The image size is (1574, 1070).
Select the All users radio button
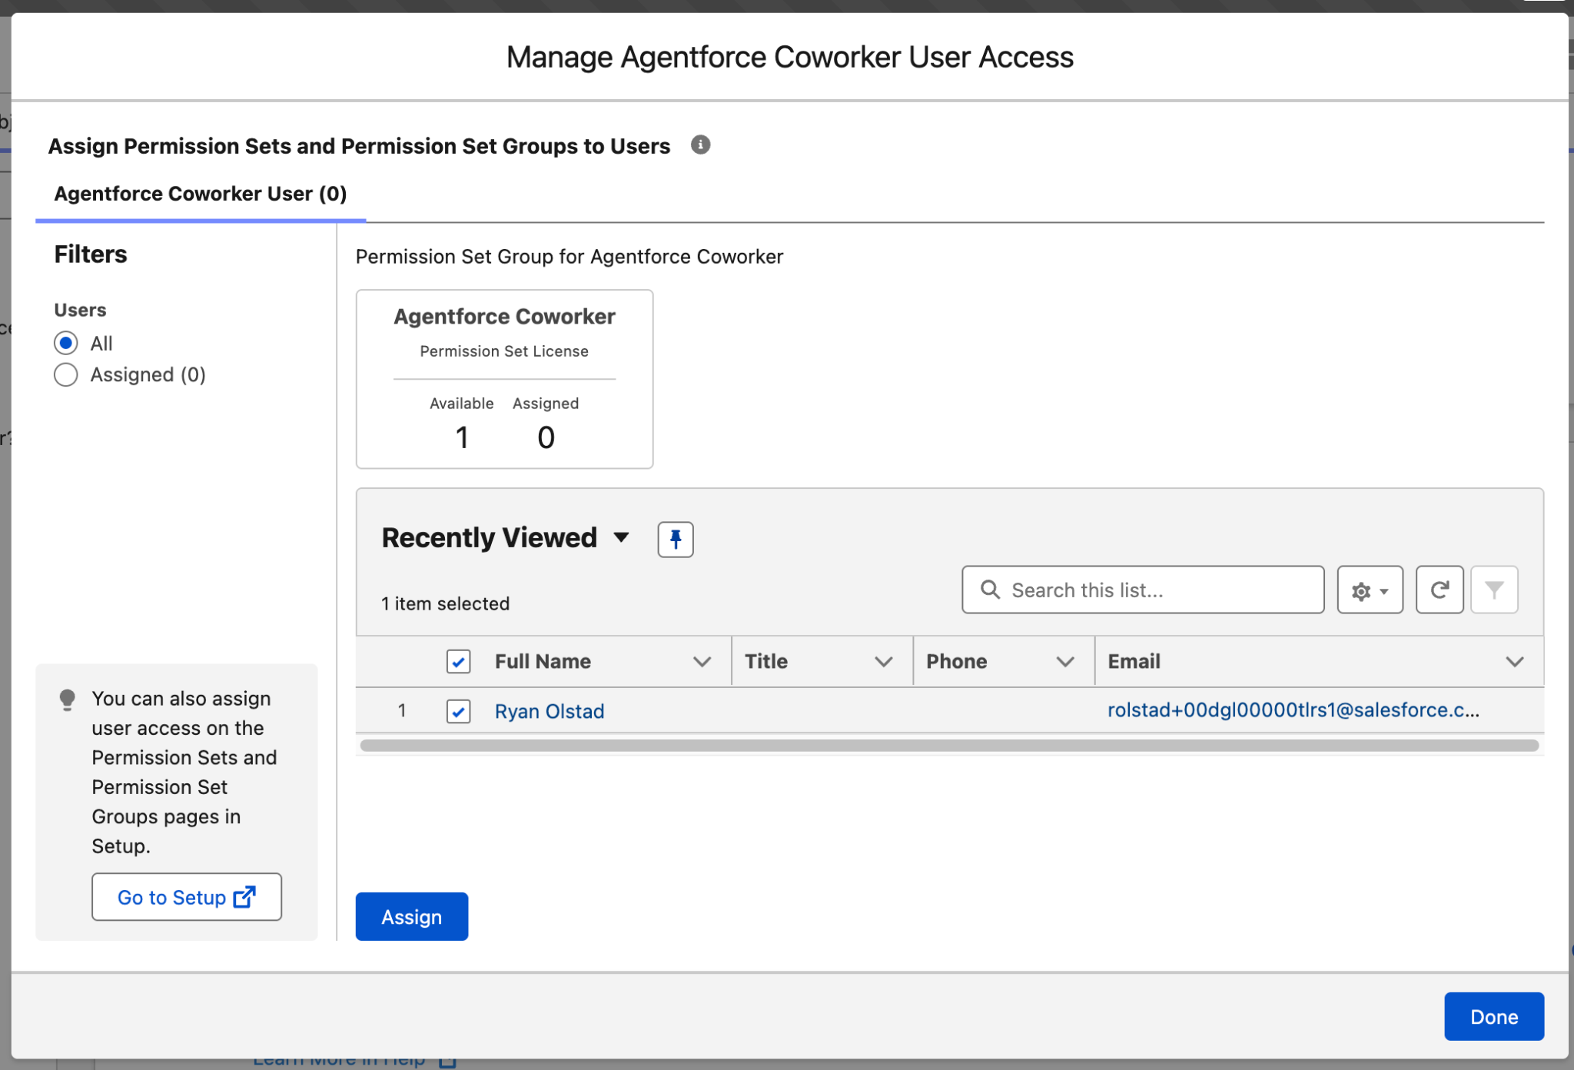[x=66, y=343]
